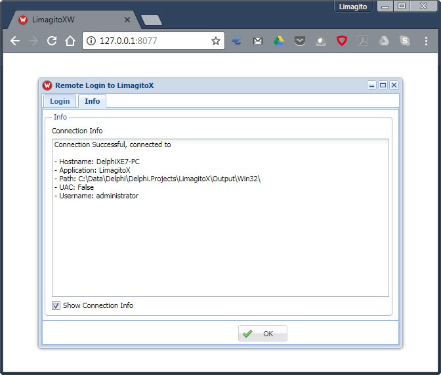The image size is (441, 375).
Task: Confirm with the OK button
Action: click(262, 334)
